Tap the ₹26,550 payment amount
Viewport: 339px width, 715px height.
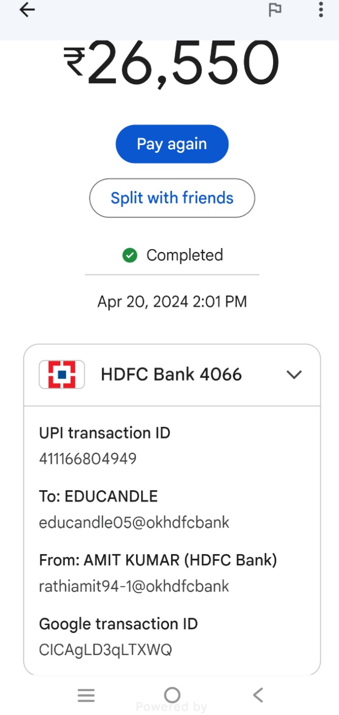click(x=172, y=64)
